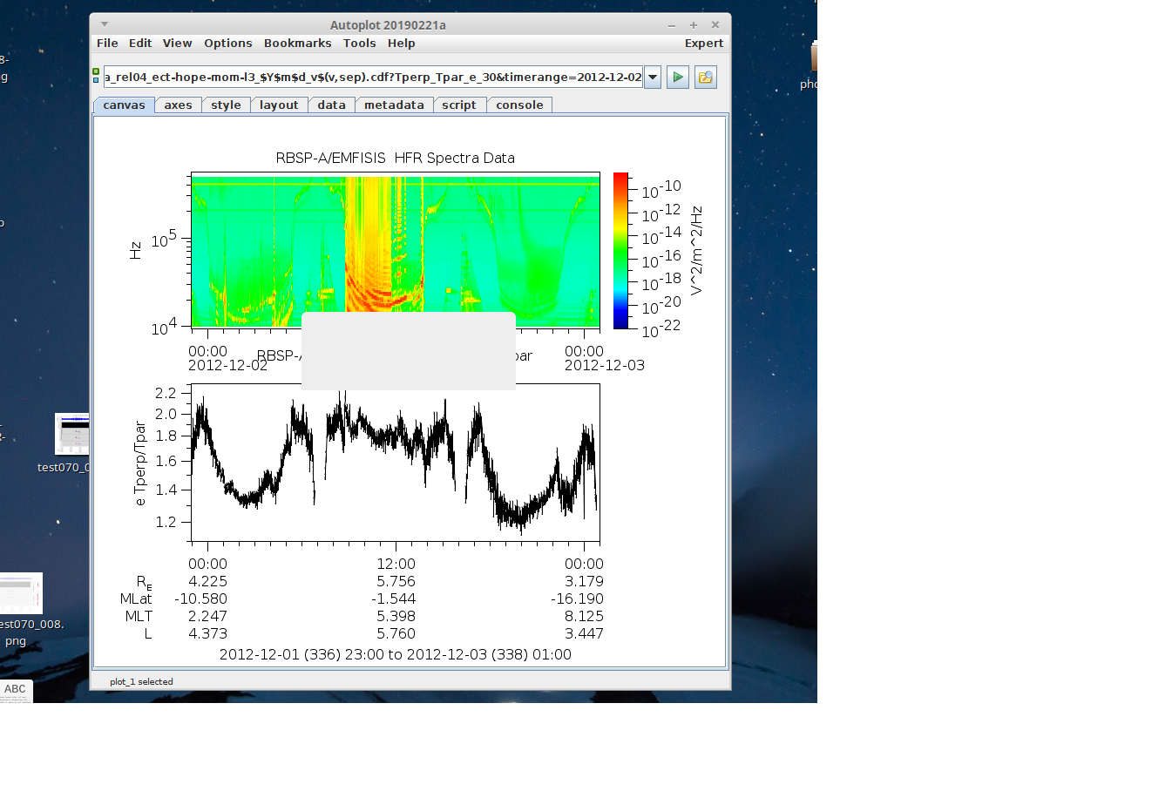The height and width of the screenshot is (798, 1172).
Task: Open the Bookmarks menu
Action: [297, 44]
